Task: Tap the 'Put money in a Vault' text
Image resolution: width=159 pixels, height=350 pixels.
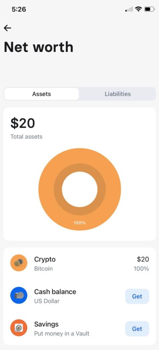Action: pos(62,334)
